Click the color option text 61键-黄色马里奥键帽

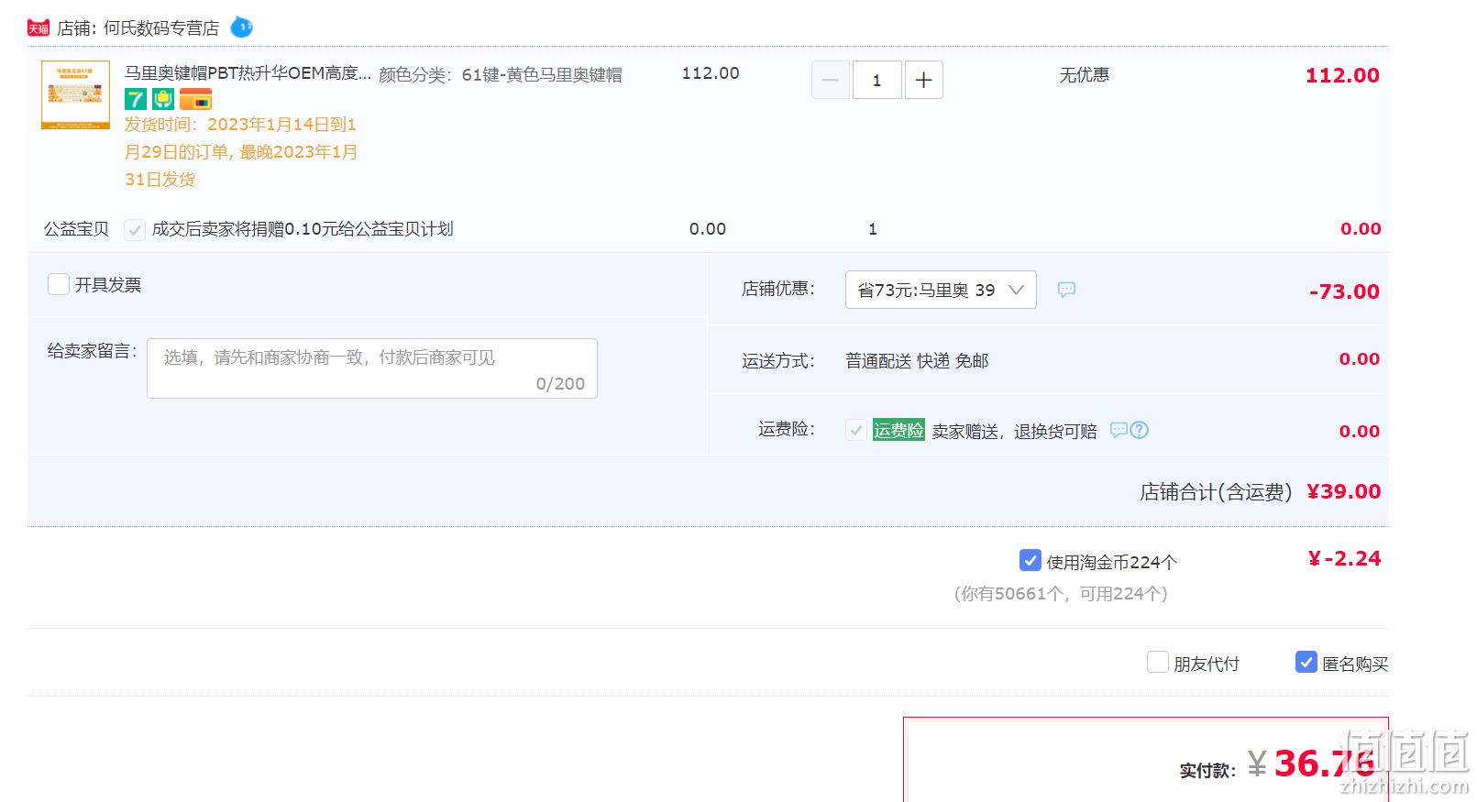[x=542, y=75]
